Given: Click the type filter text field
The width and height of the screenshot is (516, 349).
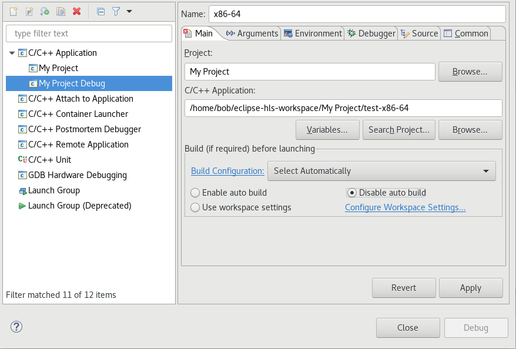Looking at the screenshot, I should [90, 33].
